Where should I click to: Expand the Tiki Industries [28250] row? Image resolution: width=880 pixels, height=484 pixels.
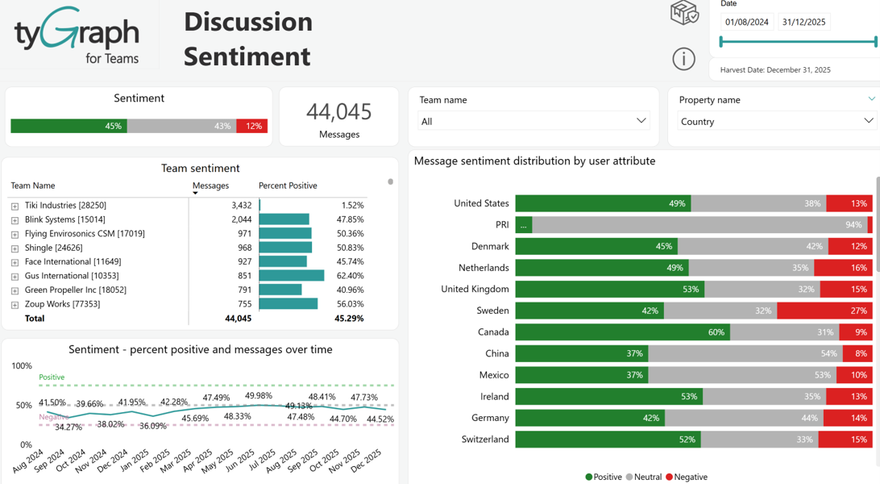[15, 206]
